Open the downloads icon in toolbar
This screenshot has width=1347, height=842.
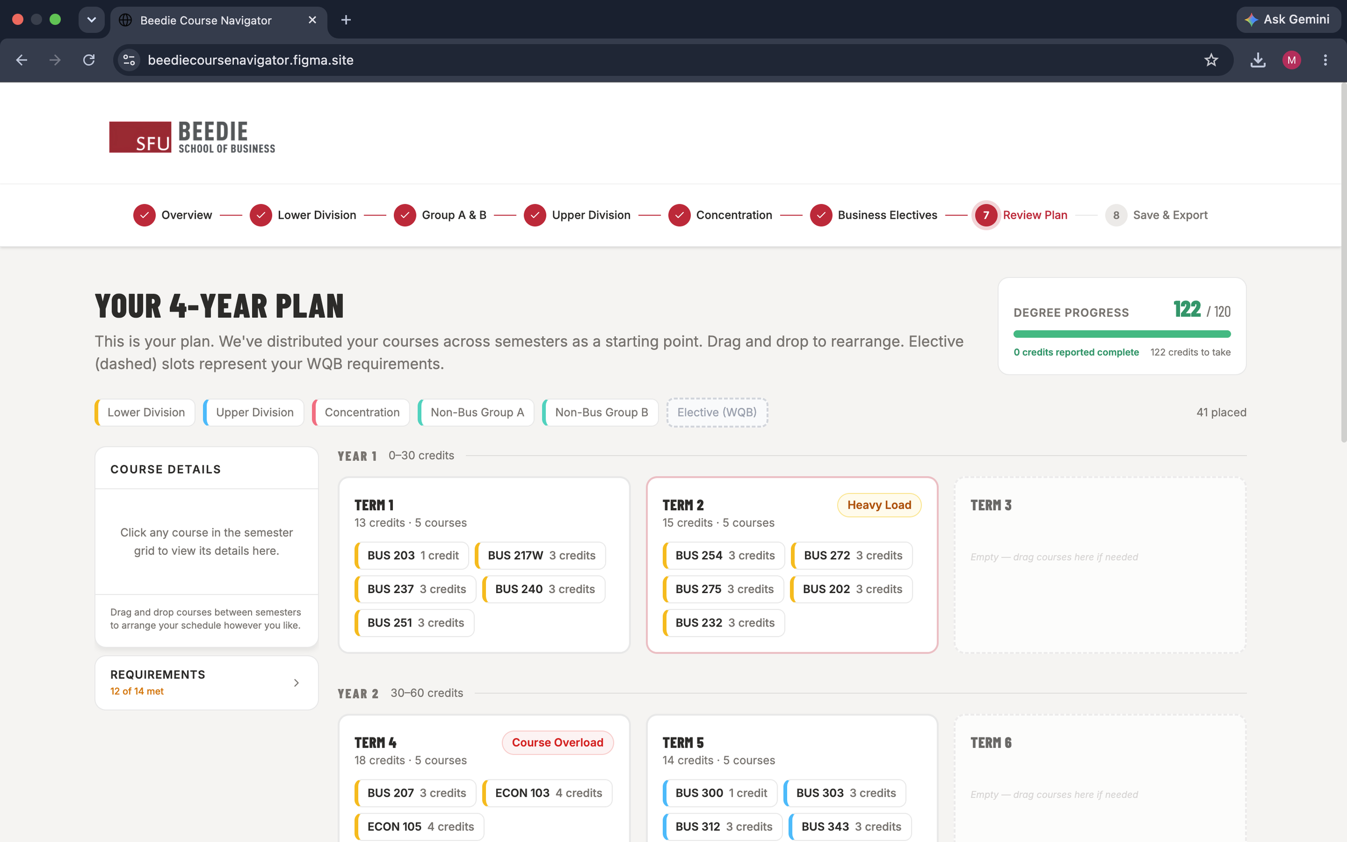point(1258,60)
